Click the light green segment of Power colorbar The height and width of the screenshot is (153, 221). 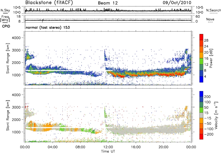point(201,61)
